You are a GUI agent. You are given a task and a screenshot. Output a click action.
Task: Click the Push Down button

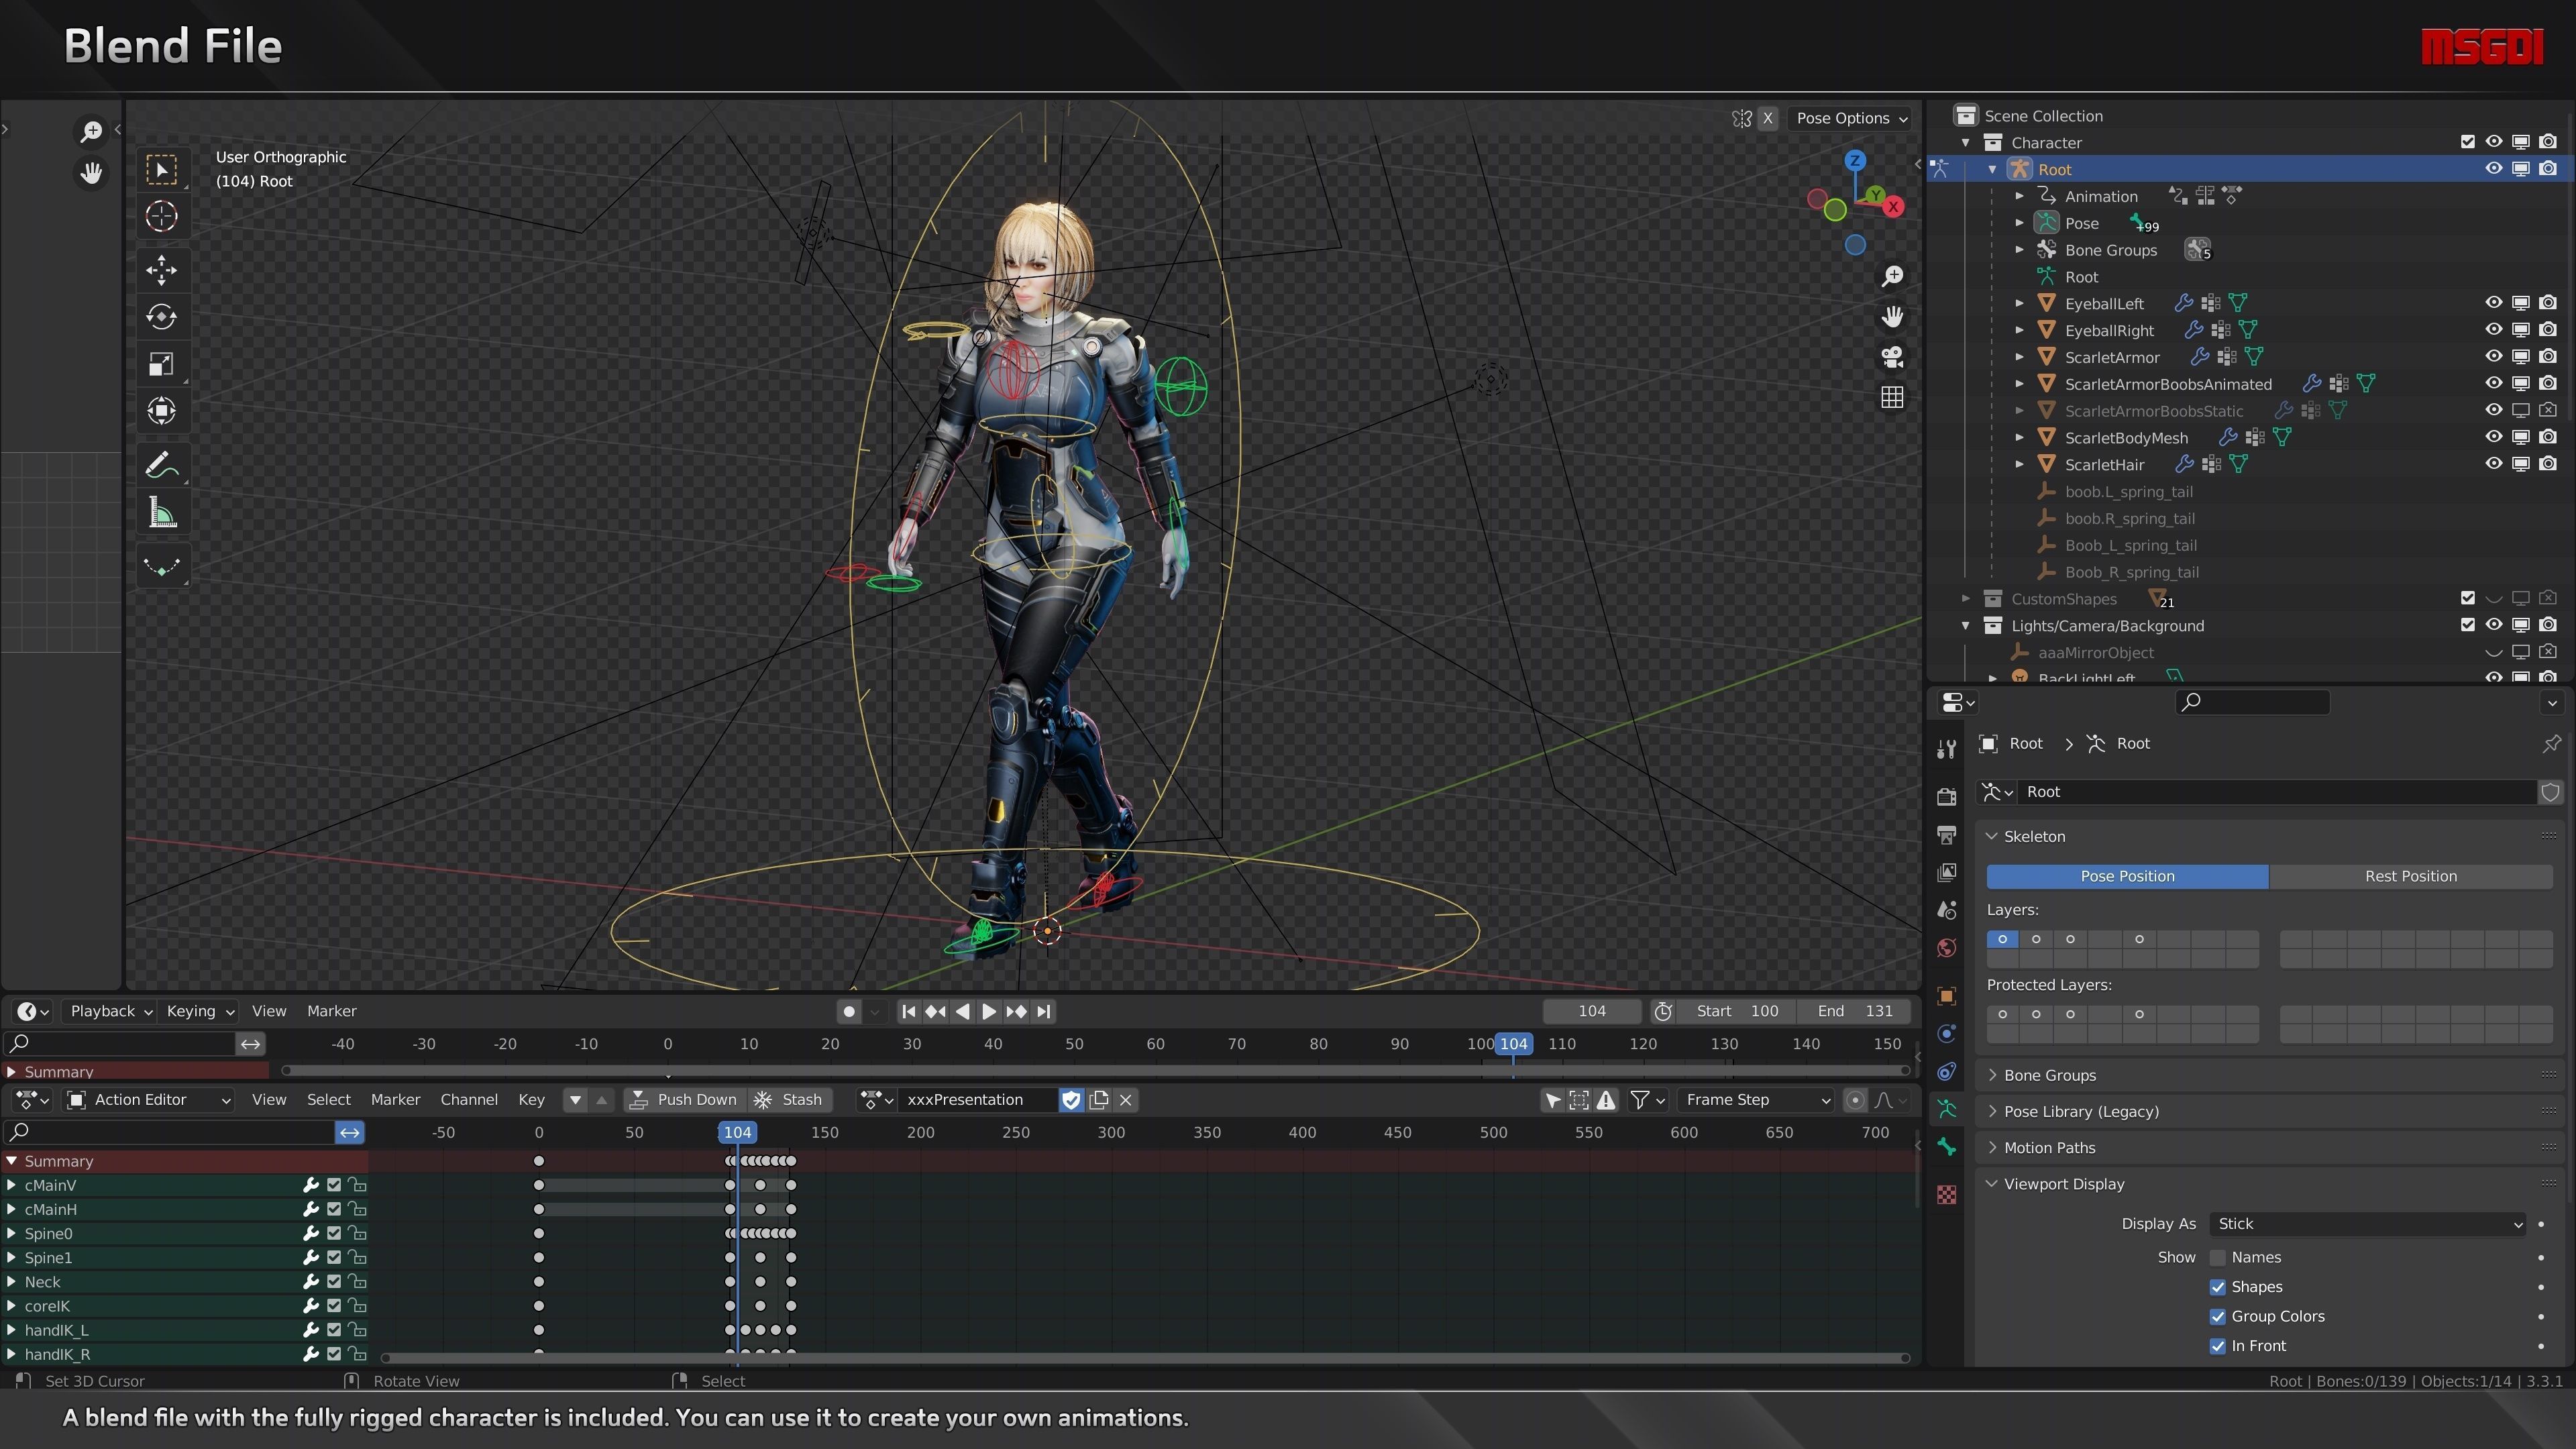pyautogui.click(x=685, y=1100)
